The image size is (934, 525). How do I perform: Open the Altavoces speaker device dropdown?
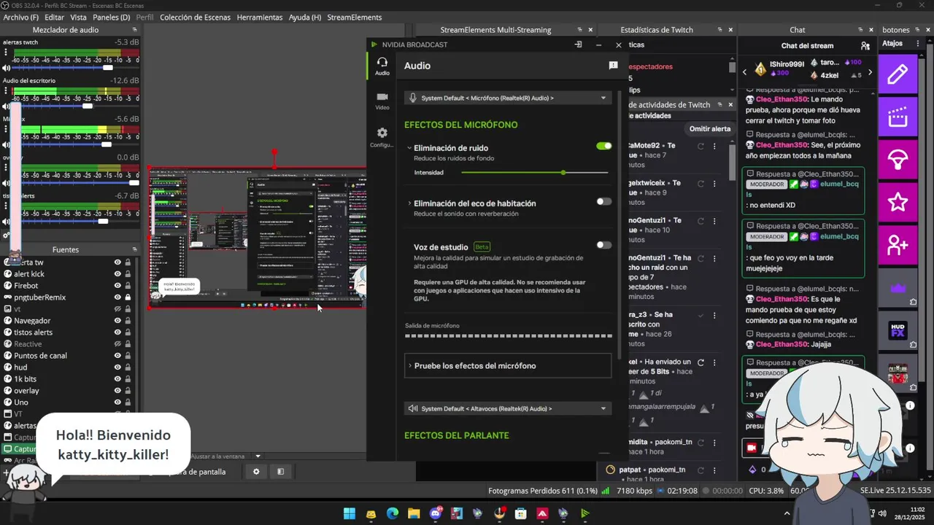508,408
